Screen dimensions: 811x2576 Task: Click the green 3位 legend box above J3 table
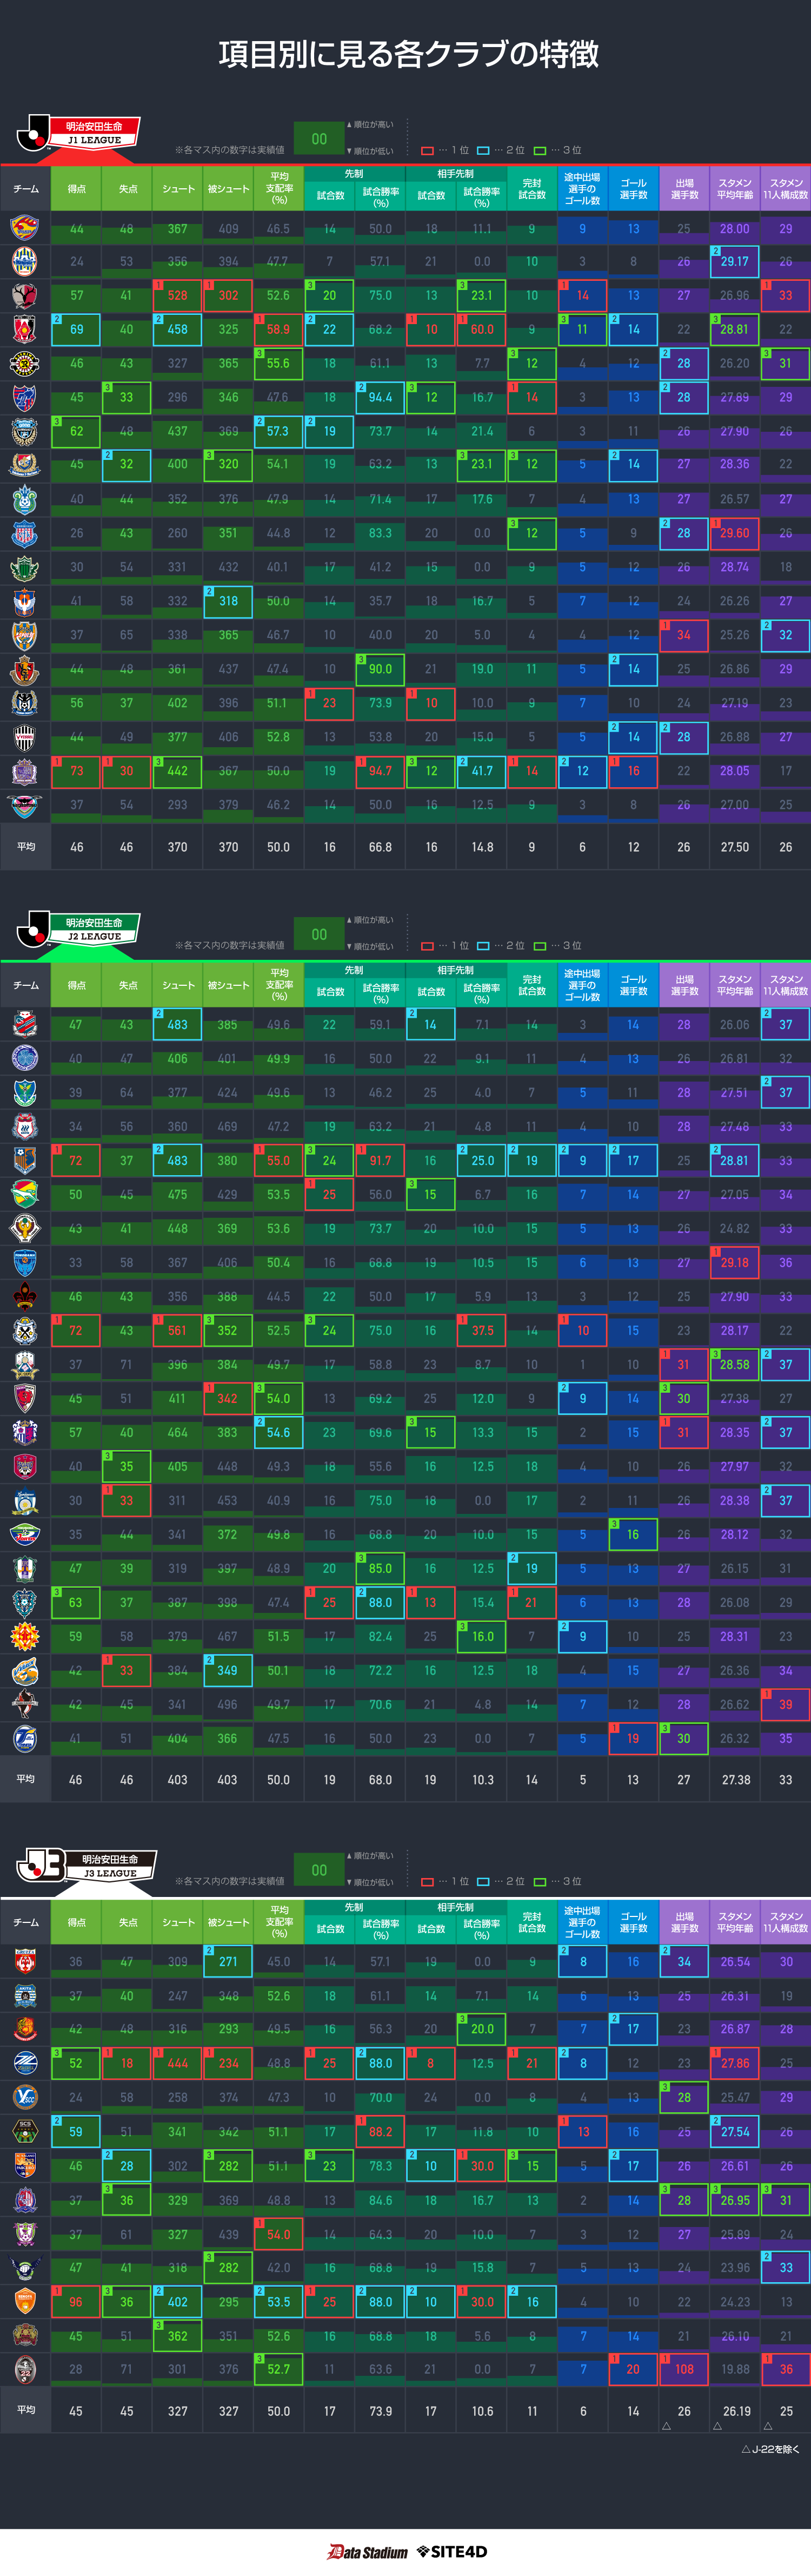540,1882
